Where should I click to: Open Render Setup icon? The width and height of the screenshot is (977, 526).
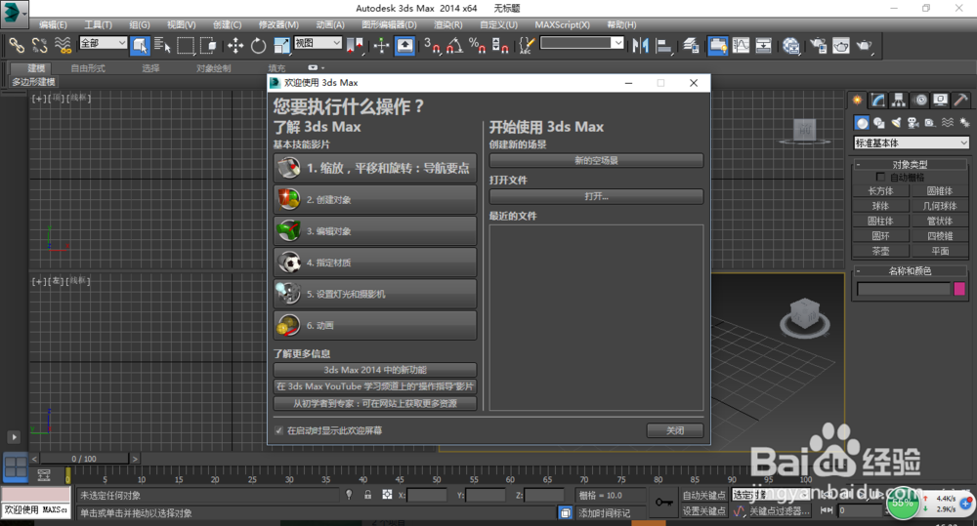[x=818, y=46]
